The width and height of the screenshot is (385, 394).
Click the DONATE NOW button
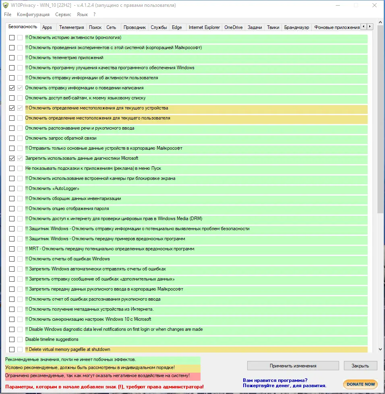click(x=360, y=384)
